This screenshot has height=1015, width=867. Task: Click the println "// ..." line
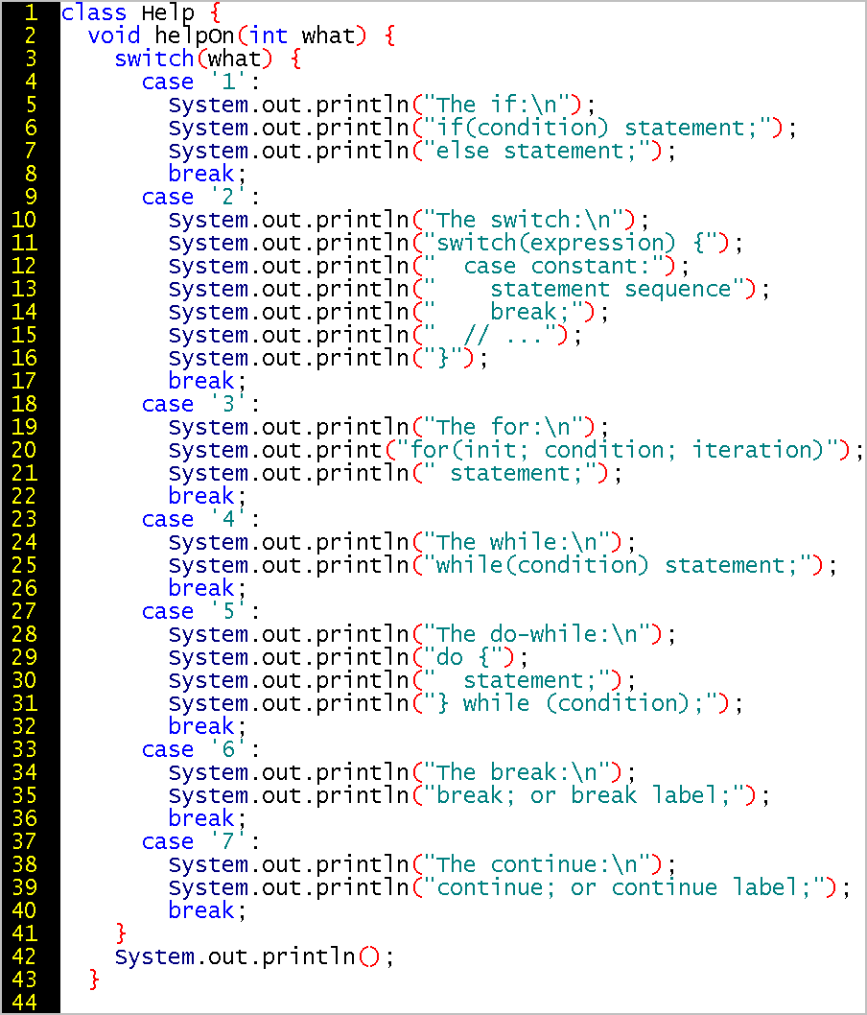coord(375,335)
